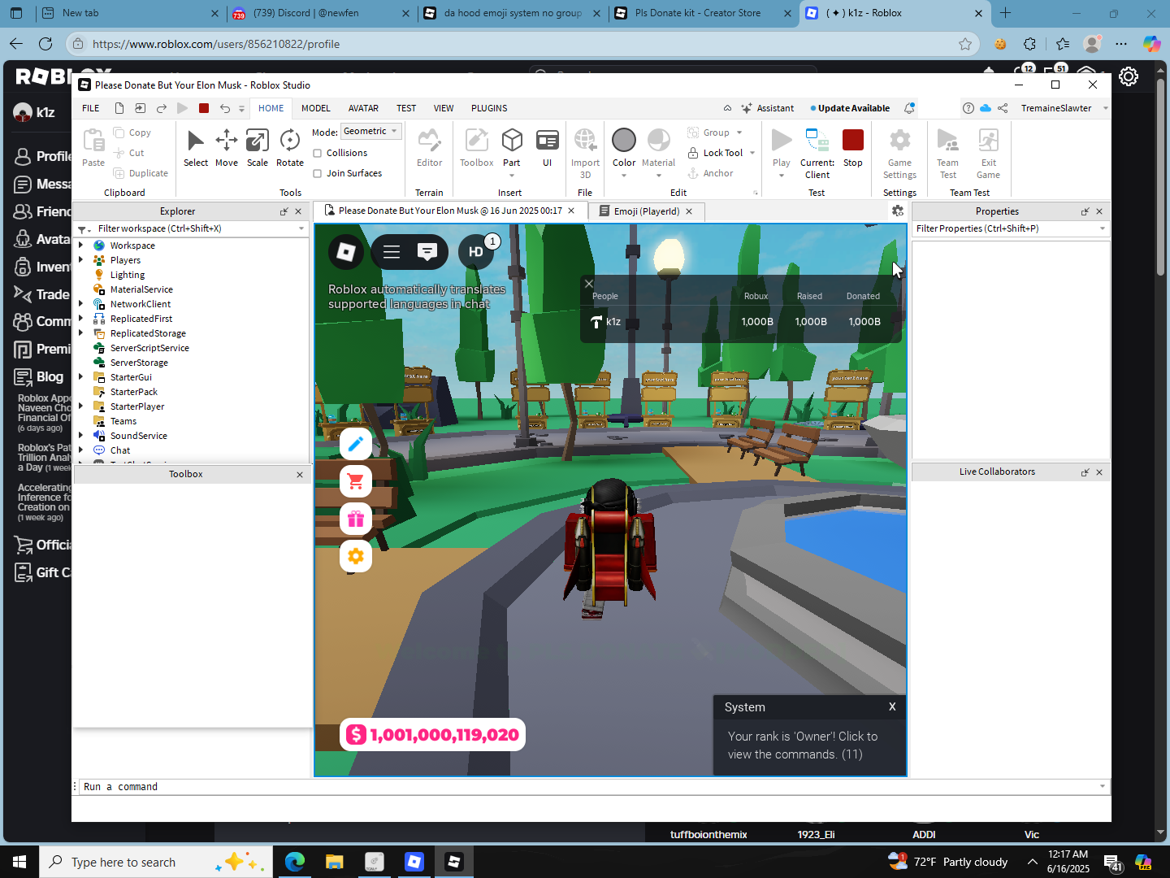Open the Assistant panel

tap(768, 108)
